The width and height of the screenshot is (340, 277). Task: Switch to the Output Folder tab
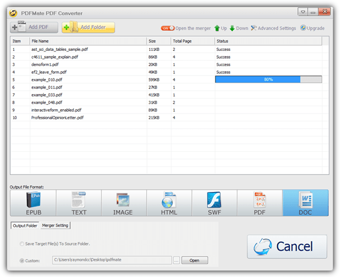point(25,226)
